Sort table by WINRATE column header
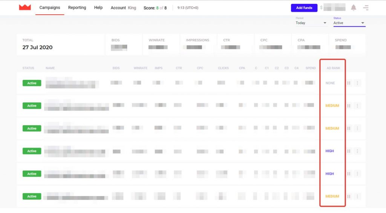The height and width of the screenshot is (213, 386). [x=140, y=68]
